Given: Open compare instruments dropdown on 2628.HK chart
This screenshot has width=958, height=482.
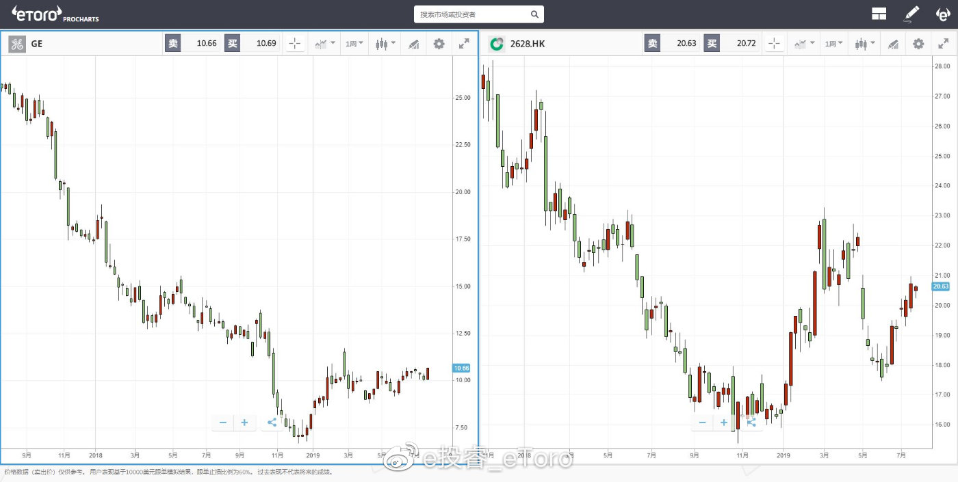Looking at the screenshot, I should point(804,44).
